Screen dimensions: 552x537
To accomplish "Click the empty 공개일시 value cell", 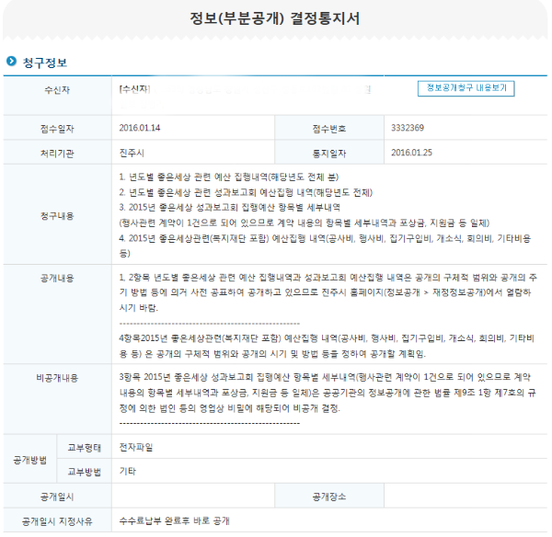I will [x=204, y=496].
